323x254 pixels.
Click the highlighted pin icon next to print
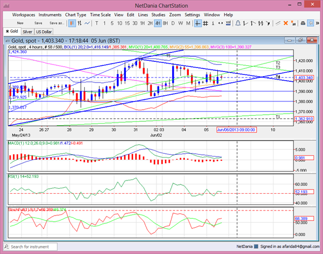click(310, 23)
